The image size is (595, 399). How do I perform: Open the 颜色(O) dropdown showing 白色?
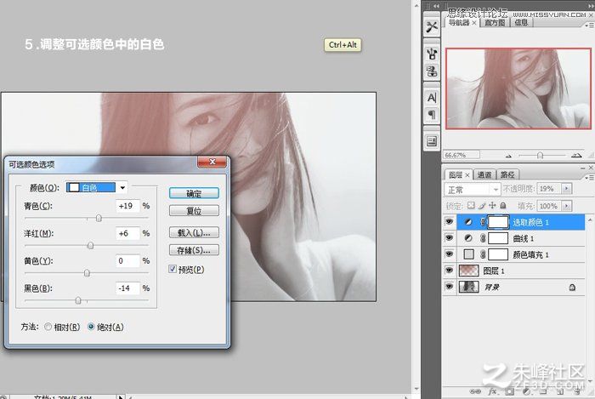96,187
